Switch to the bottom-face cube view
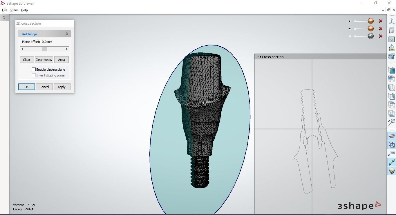The height and width of the screenshot is (215, 396). tap(392, 114)
